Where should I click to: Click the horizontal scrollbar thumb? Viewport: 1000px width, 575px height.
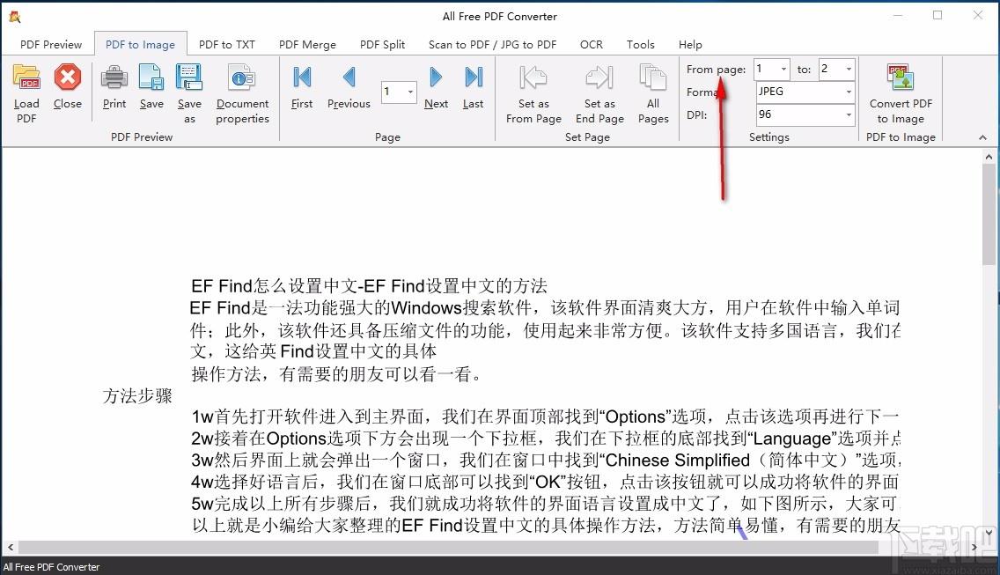(448, 548)
